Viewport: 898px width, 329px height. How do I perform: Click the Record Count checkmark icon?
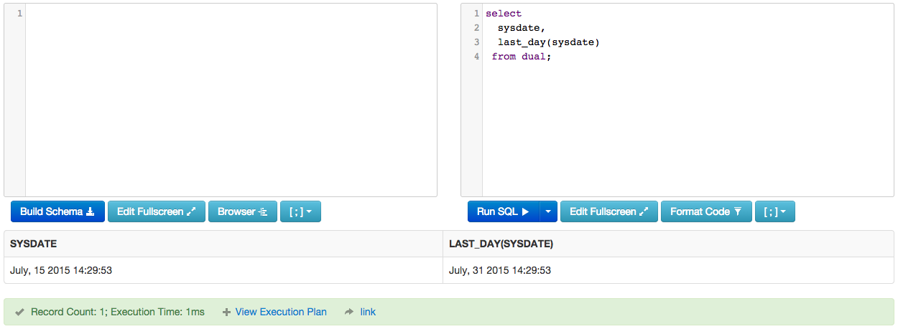[19, 312]
